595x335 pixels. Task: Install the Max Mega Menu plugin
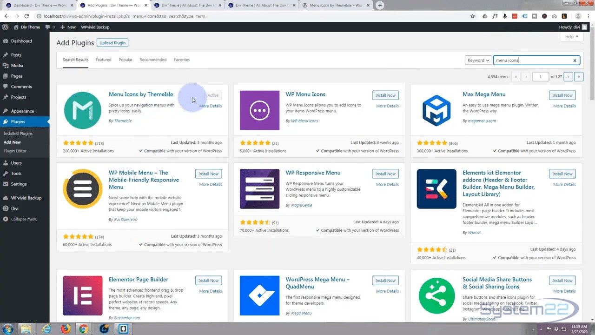pos(562,95)
